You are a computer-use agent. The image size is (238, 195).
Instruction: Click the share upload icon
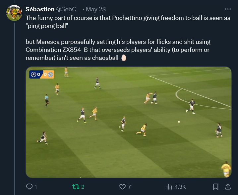pos(228,187)
